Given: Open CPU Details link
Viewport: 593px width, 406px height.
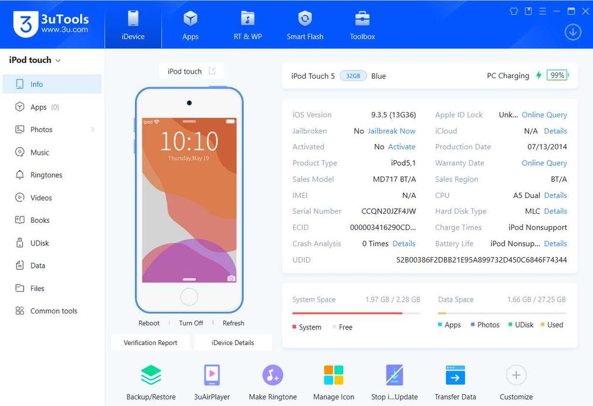Looking at the screenshot, I should point(555,196).
